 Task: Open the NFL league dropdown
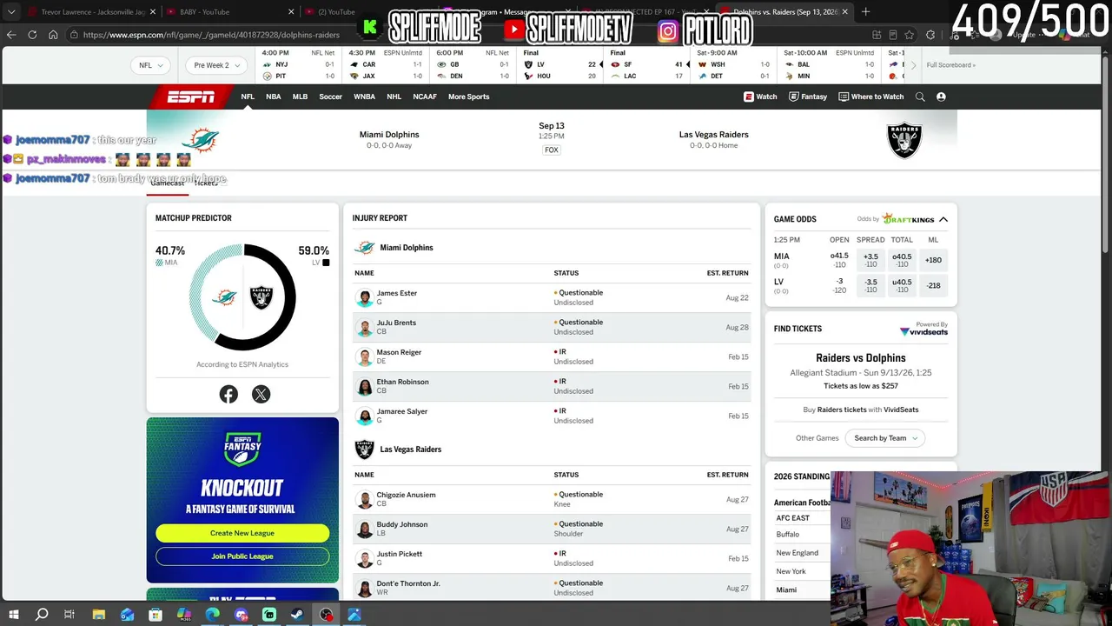coord(151,65)
